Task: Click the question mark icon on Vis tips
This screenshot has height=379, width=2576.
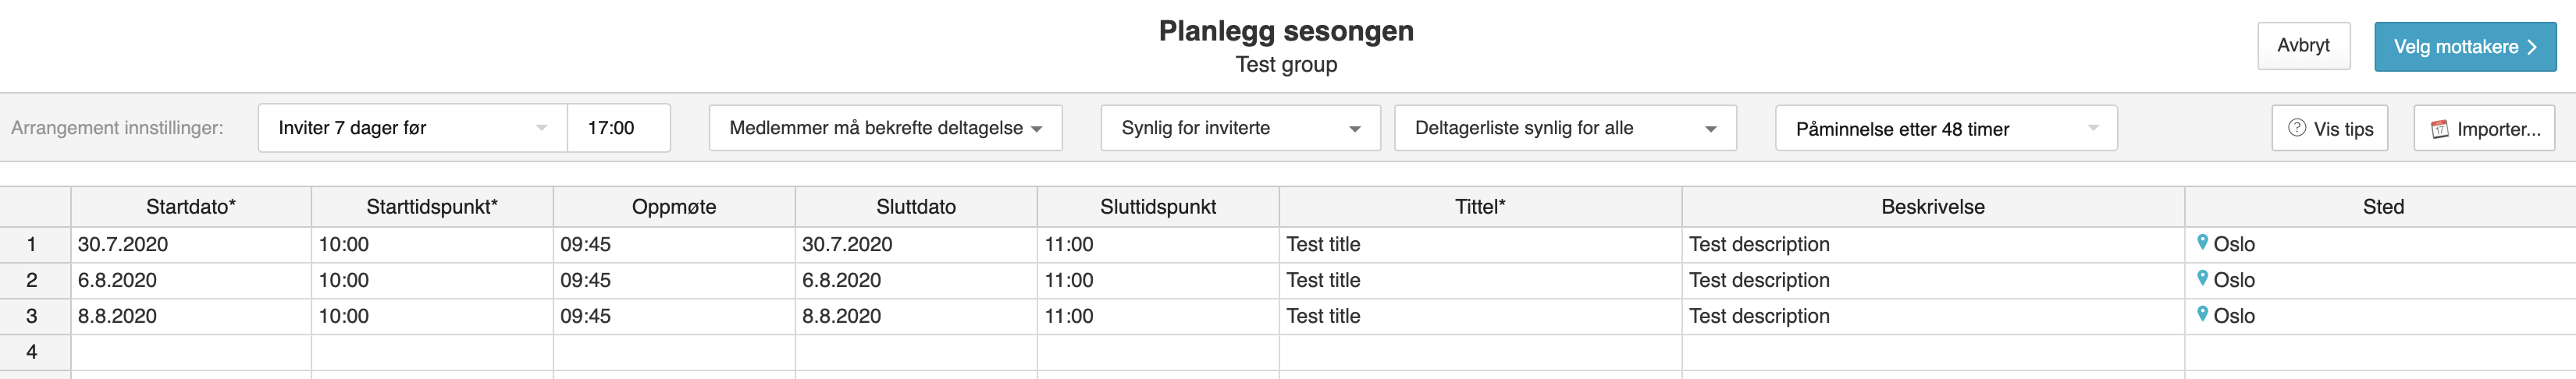Action: (2297, 128)
